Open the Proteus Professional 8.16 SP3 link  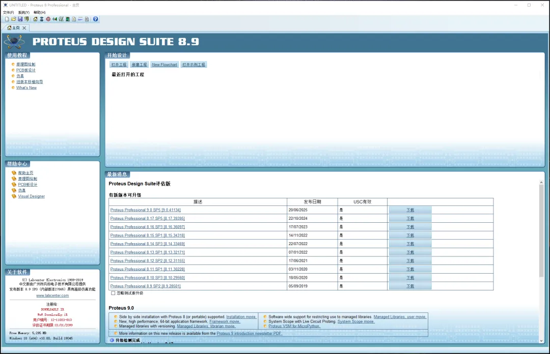click(147, 227)
